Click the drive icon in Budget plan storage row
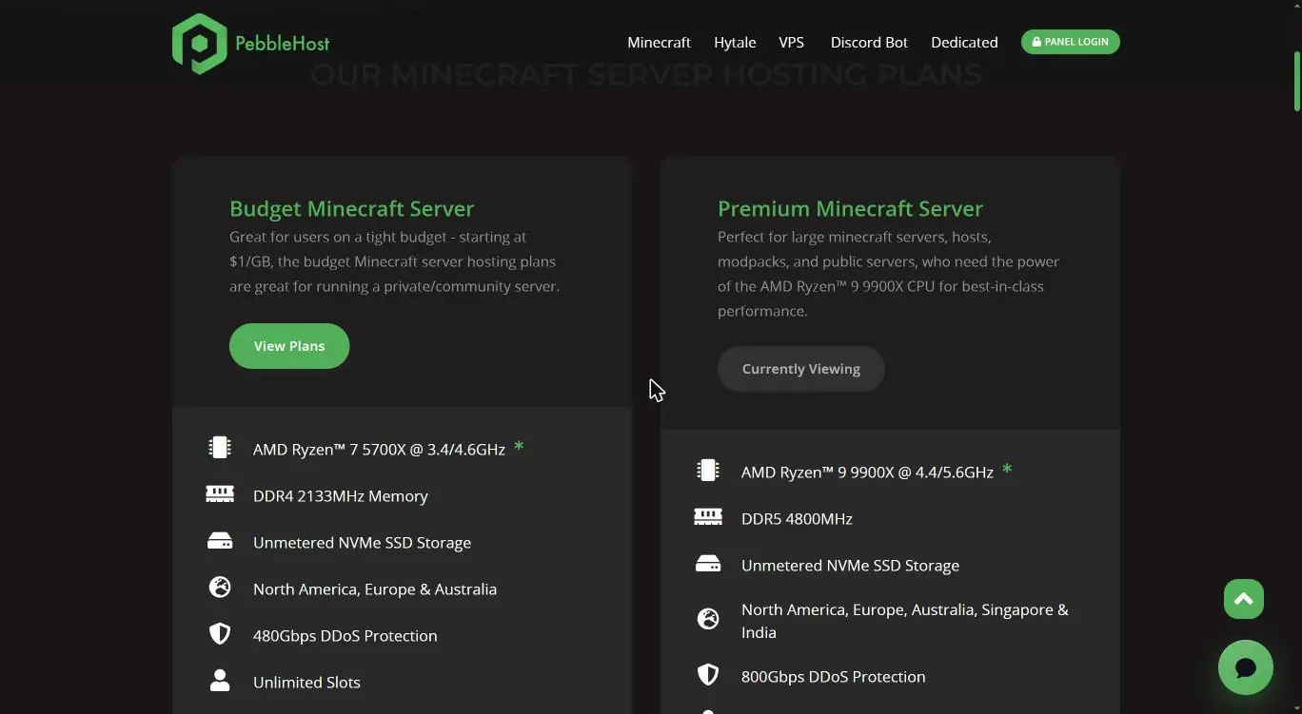Screen dimensions: 1302x714 [x=220, y=541]
